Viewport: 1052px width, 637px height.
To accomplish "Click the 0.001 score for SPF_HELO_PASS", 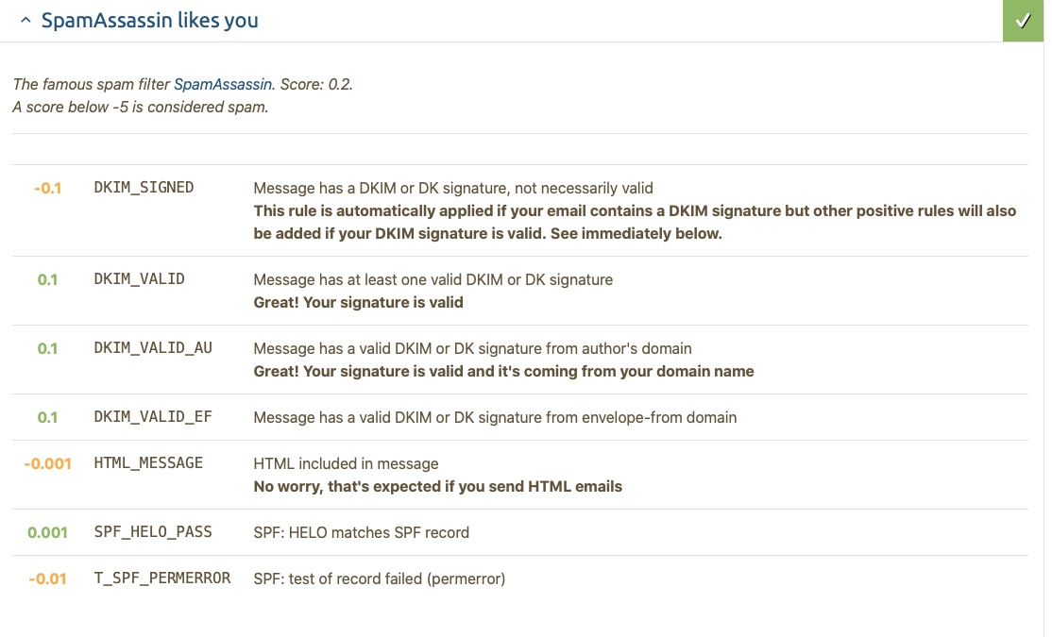I will coord(47,532).
